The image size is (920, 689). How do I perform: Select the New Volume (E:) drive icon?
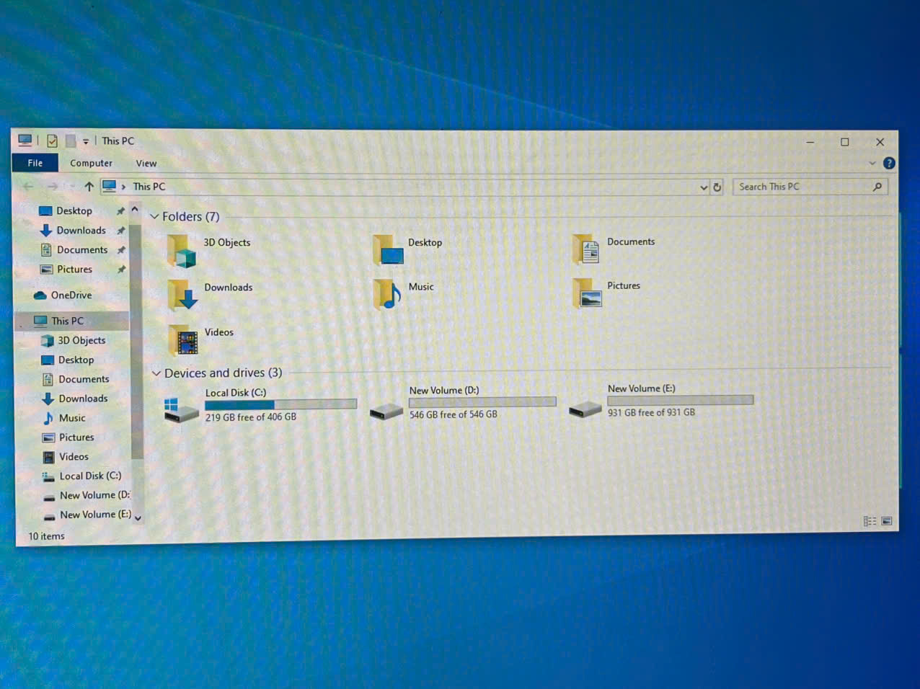coord(585,409)
